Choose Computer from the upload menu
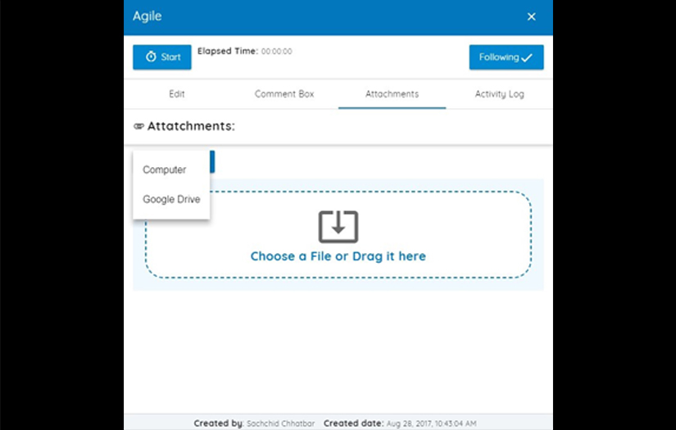The image size is (676, 430). coord(171,170)
